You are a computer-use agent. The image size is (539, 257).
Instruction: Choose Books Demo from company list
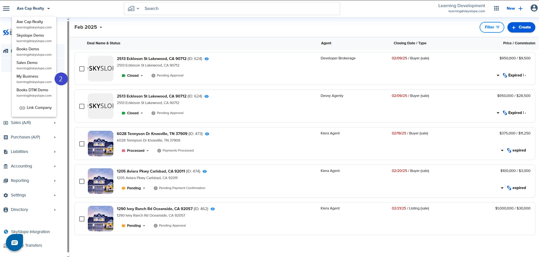pyautogui.click(x=34, y=51)
